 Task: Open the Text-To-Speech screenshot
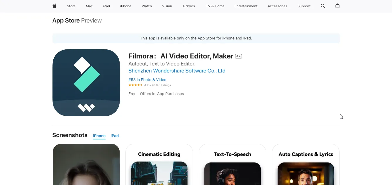pyautogui.click(x=233, y=164)
